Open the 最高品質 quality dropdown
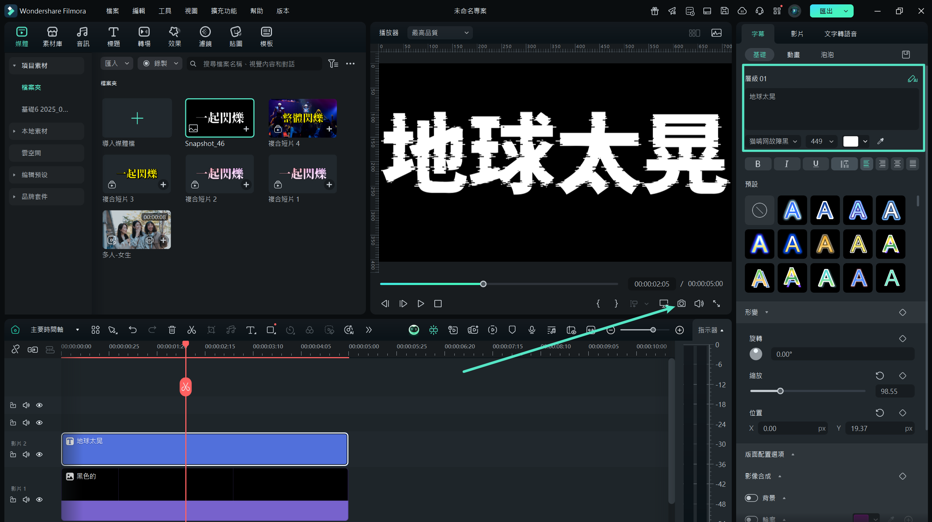Screen dimensions: 932x522 440,33
